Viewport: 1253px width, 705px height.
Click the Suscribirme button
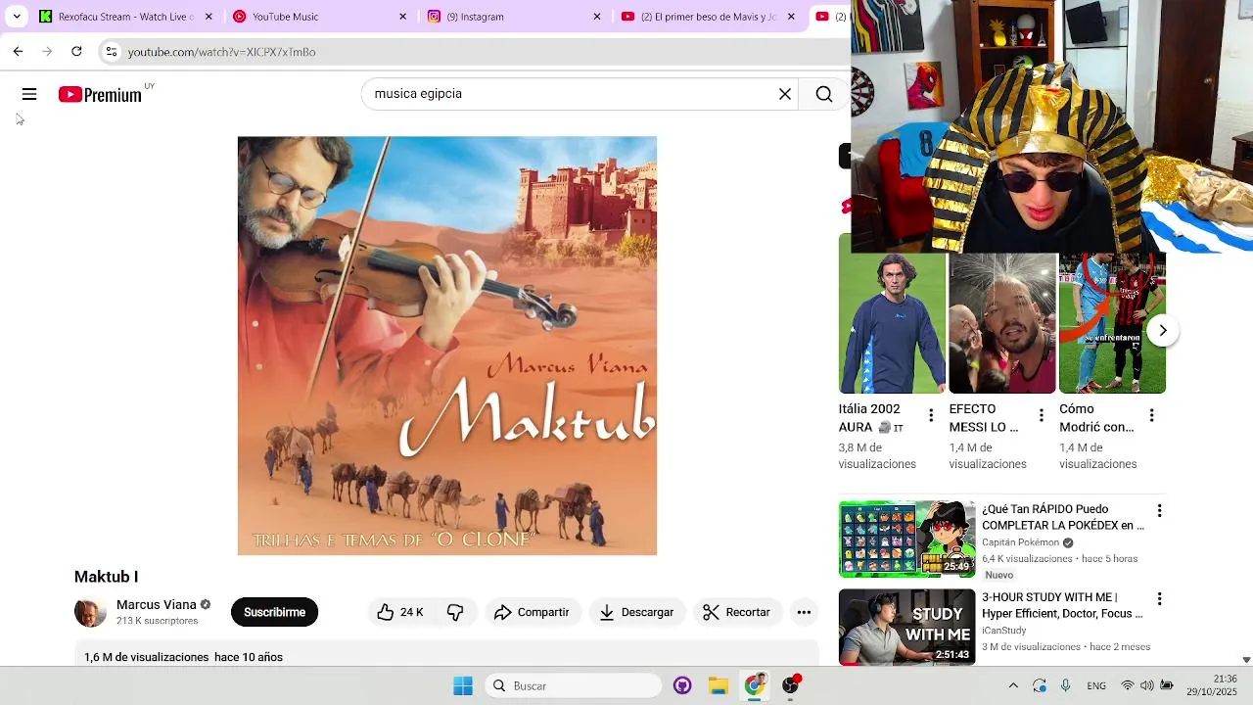coord(274,612)
